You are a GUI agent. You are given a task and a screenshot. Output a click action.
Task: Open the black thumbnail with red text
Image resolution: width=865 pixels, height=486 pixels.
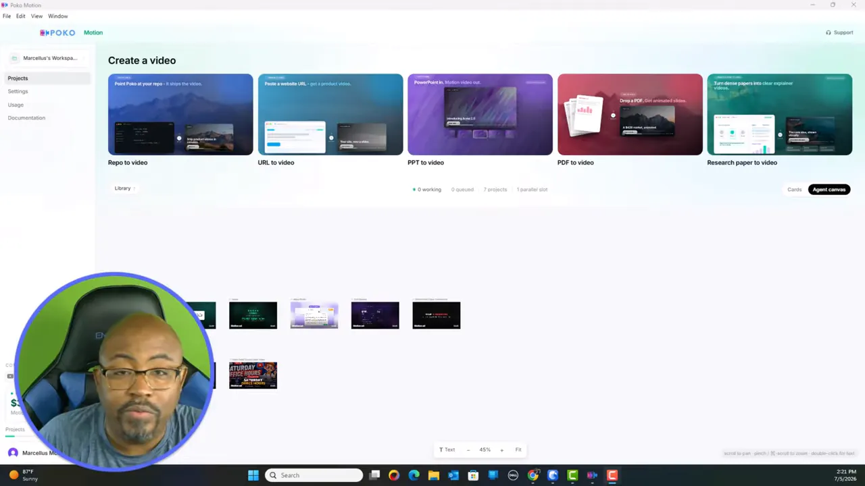(x=437, y=315)
